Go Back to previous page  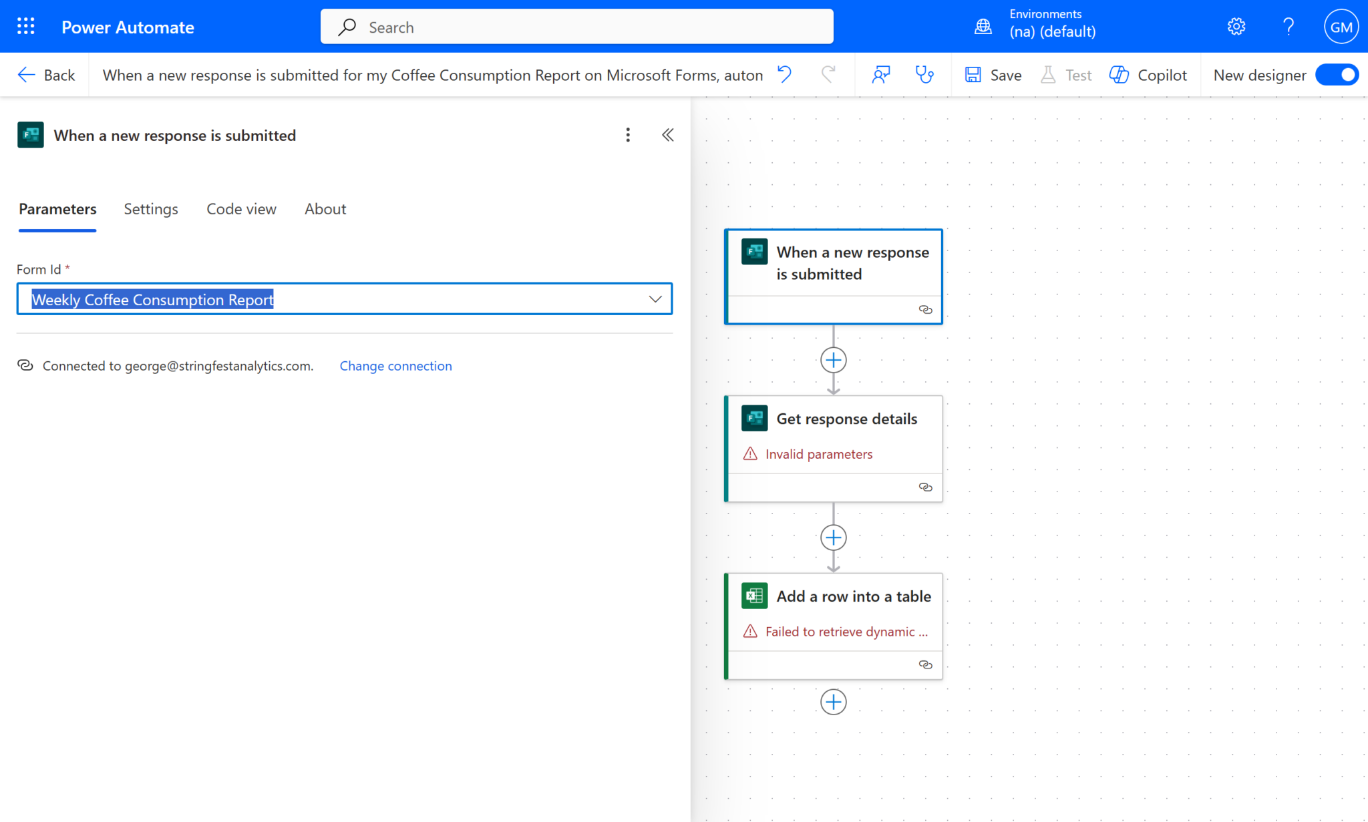pos(46,75)
